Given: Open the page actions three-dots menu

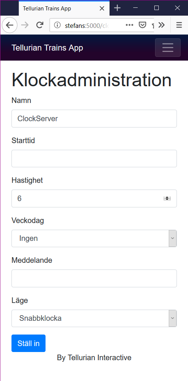Looking at the screenshot, I should (x=130, y=25).
